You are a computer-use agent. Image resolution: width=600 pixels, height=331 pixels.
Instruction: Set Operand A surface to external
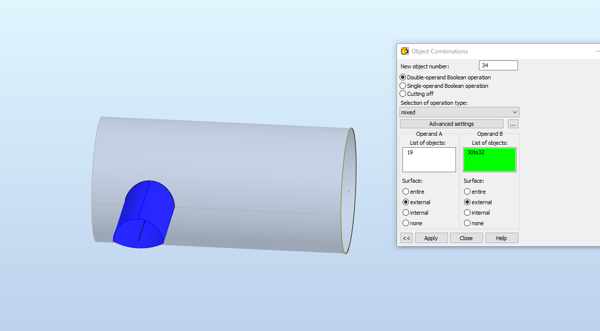405,202
